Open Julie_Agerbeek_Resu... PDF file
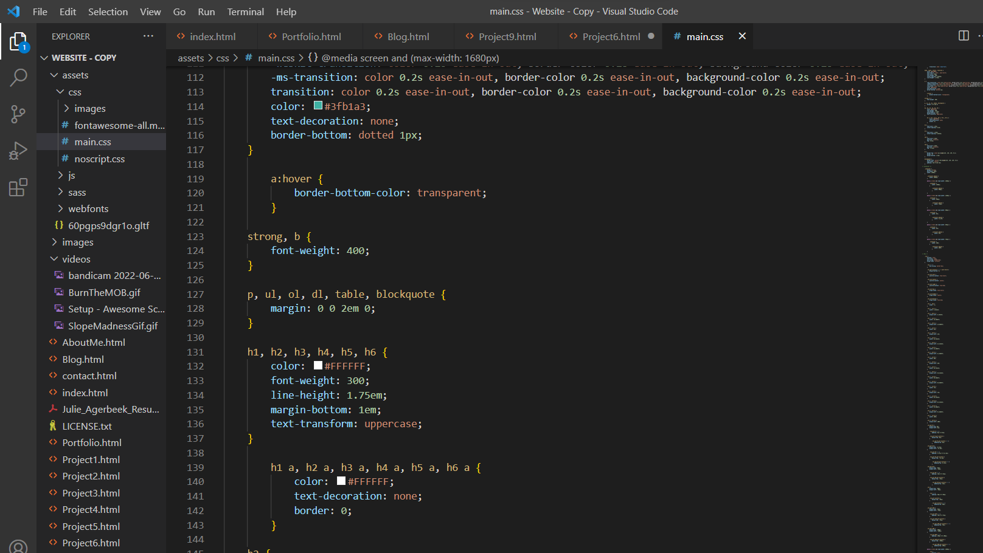 click(101, 409)
